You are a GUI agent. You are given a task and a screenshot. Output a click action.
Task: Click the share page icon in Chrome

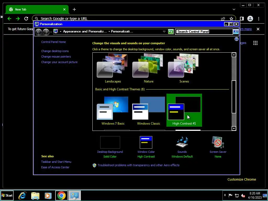tap(223, 19)
